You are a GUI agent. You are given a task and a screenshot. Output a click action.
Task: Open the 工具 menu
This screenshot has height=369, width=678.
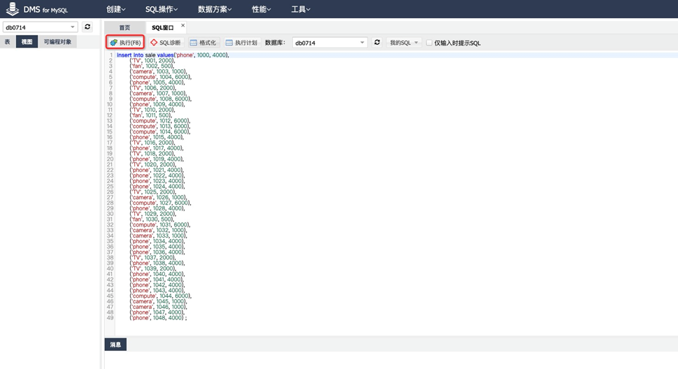tap(301, 9)
